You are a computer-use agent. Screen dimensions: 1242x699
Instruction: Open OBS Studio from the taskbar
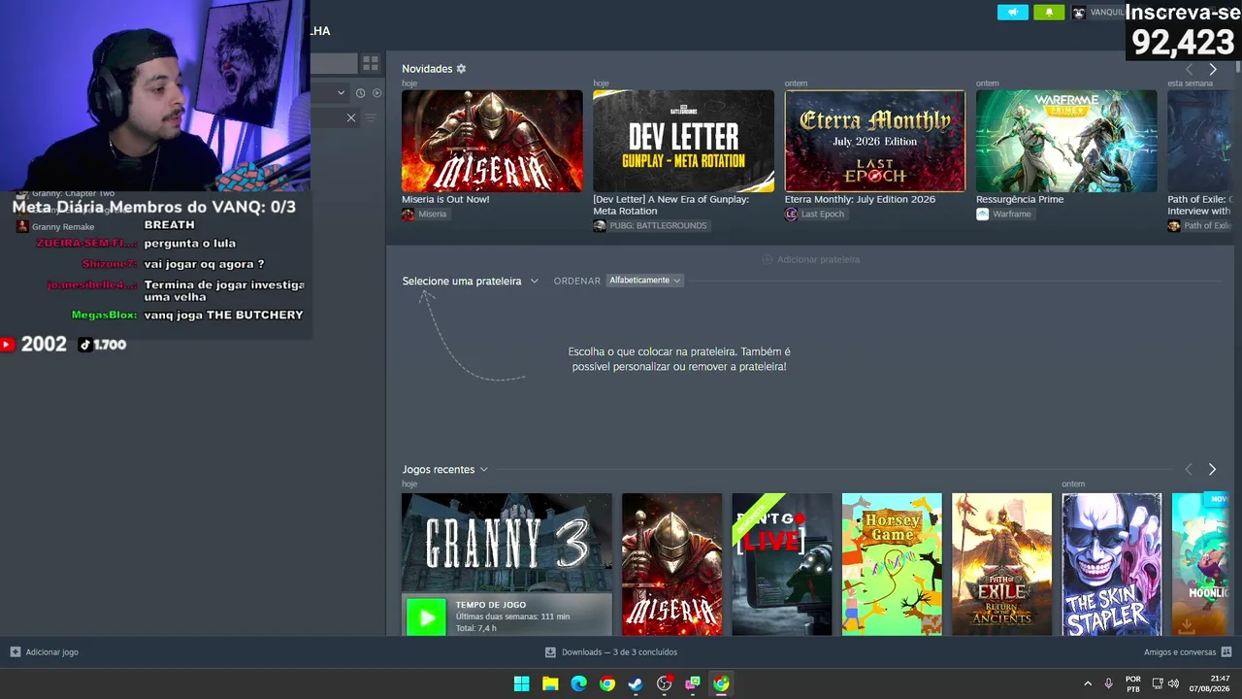pos(664,683)
